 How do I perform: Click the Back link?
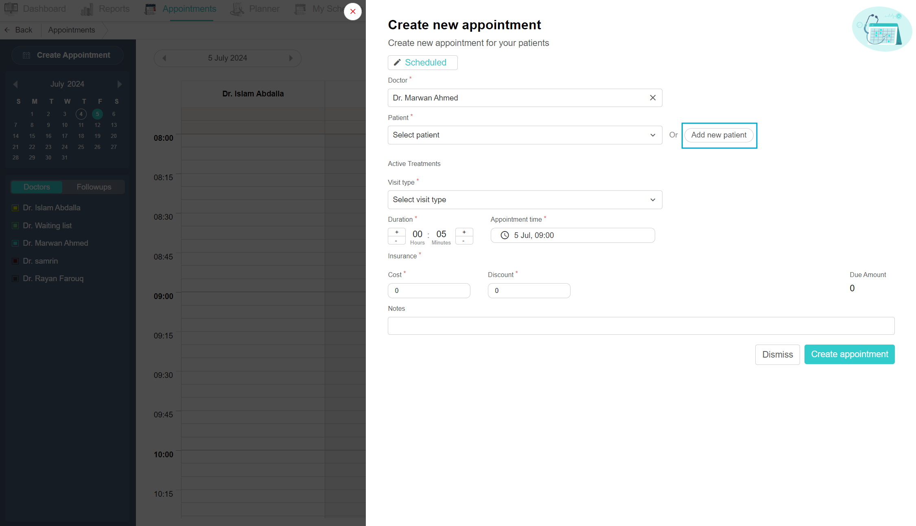coord(18,30)
